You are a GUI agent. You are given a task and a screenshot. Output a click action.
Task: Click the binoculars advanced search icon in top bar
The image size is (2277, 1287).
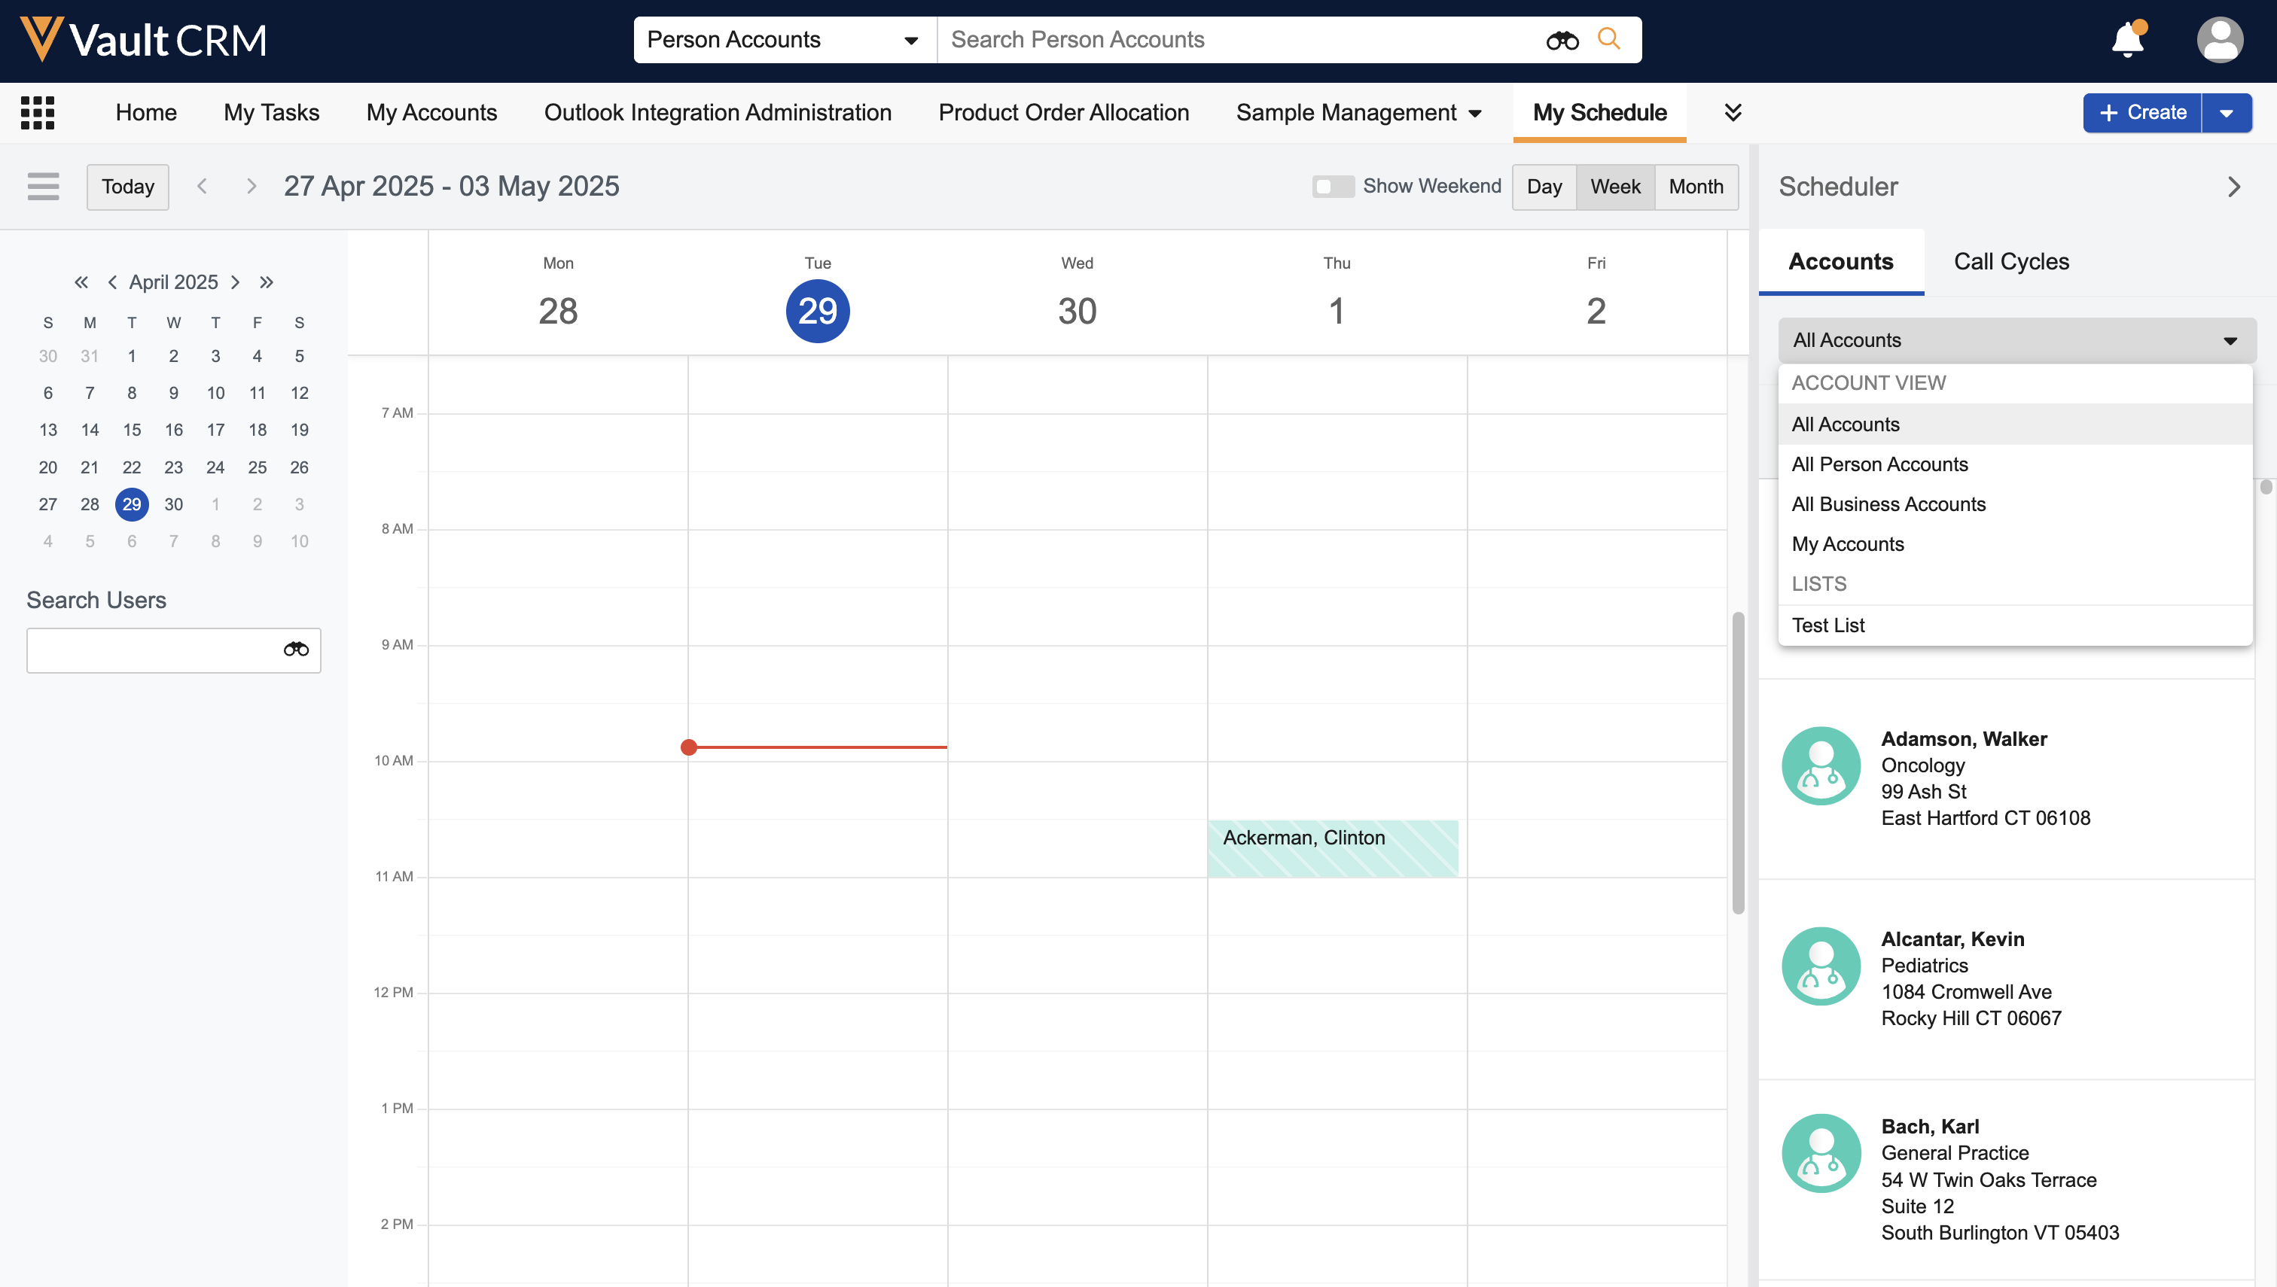coord(1562,40)
